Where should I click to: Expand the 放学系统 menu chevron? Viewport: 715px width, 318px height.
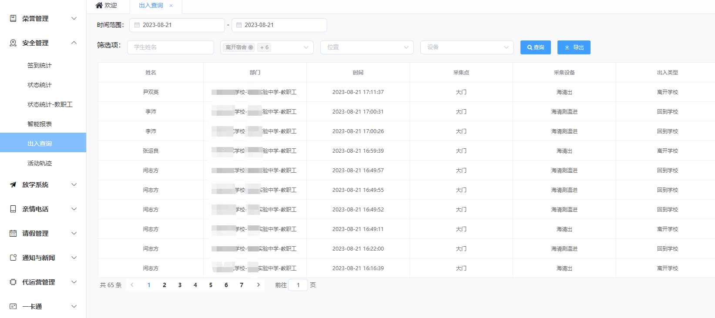[74, 184]
